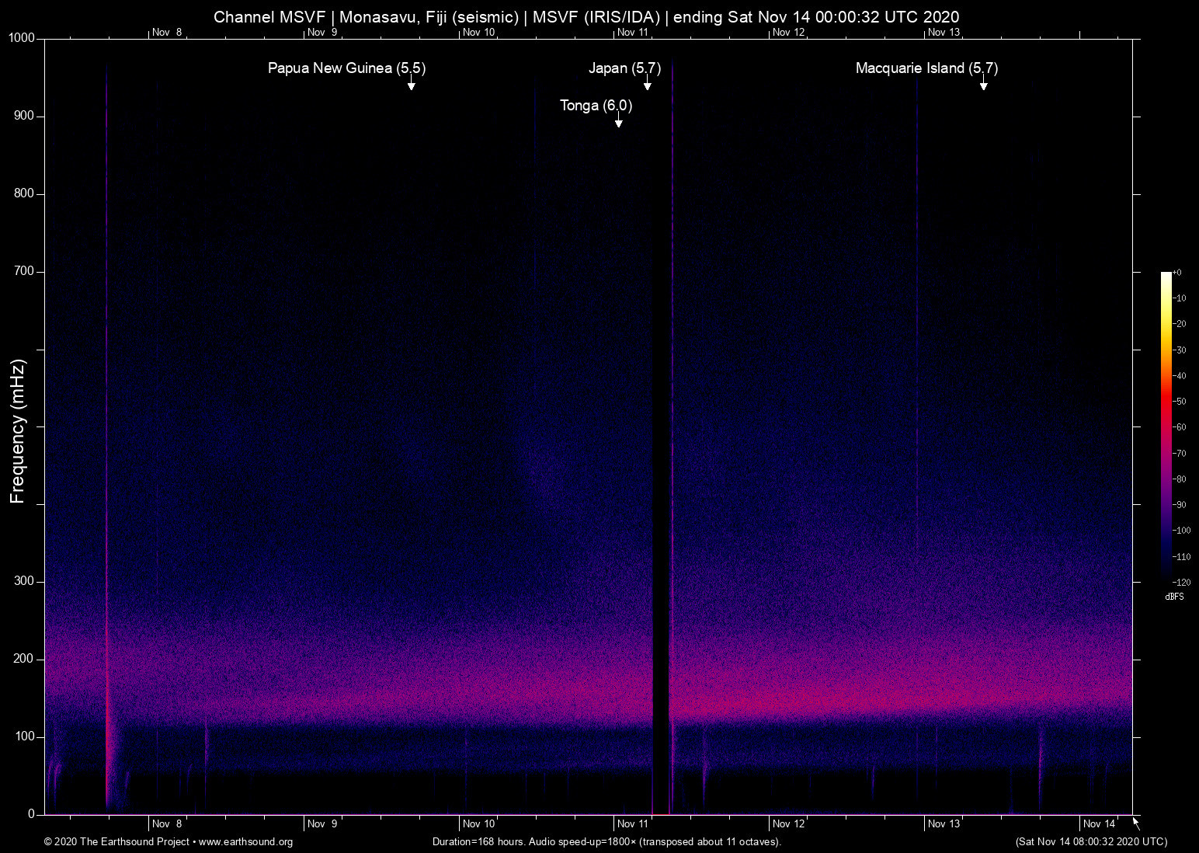Click the '-40' color scale label
The image size is (1199, 853).
click(x=1179, y=376)
